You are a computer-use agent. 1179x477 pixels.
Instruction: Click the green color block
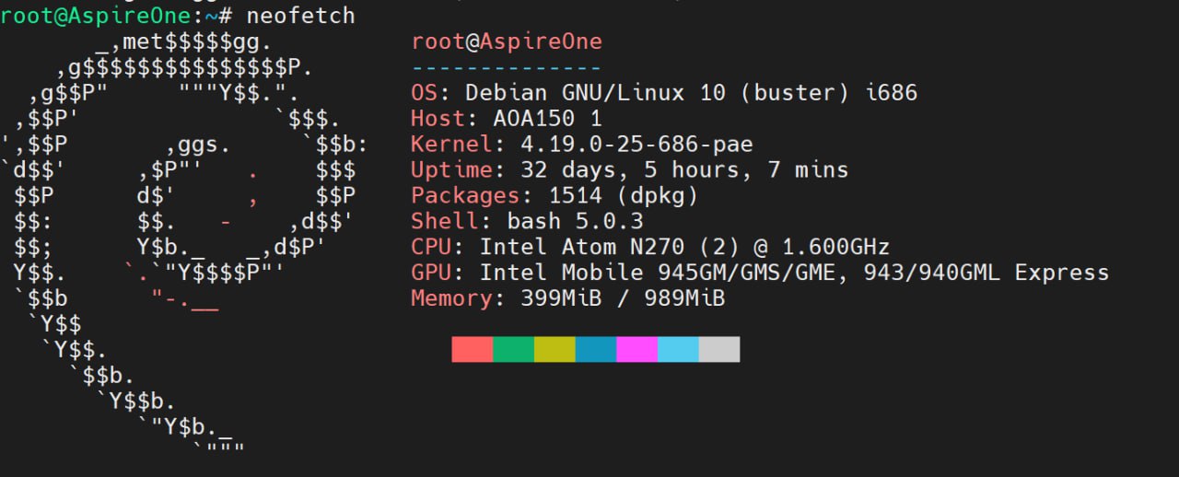[513, 349]
